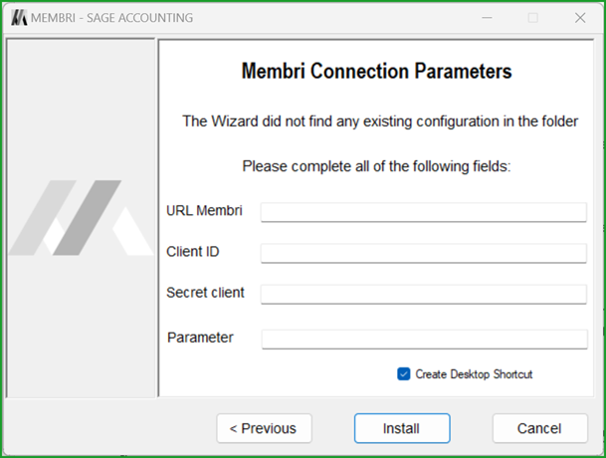Cancel the installation wizard
606x458 pixels.
pos(539,428)
